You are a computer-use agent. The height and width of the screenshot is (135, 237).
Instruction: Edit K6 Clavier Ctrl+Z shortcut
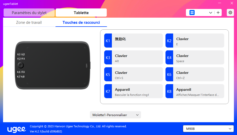click(199, 74)
